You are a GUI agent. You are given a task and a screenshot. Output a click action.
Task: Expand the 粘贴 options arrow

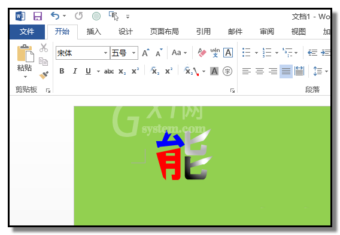coord(25,77)
